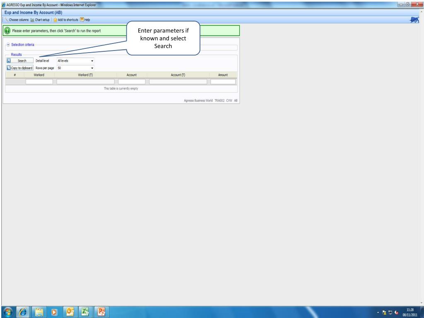Click Search button's binoculars icon
424x318 pixels.
(x=9, y=60)
